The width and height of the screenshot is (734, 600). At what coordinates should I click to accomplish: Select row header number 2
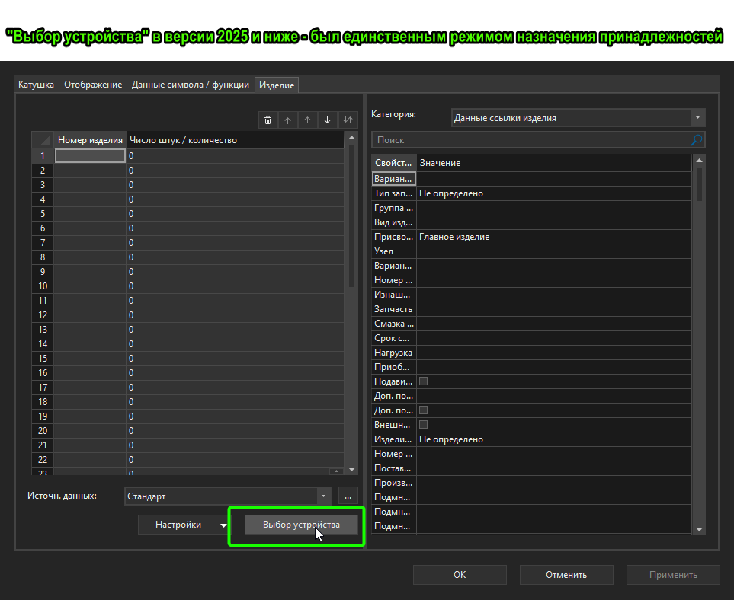click(43, 171)
